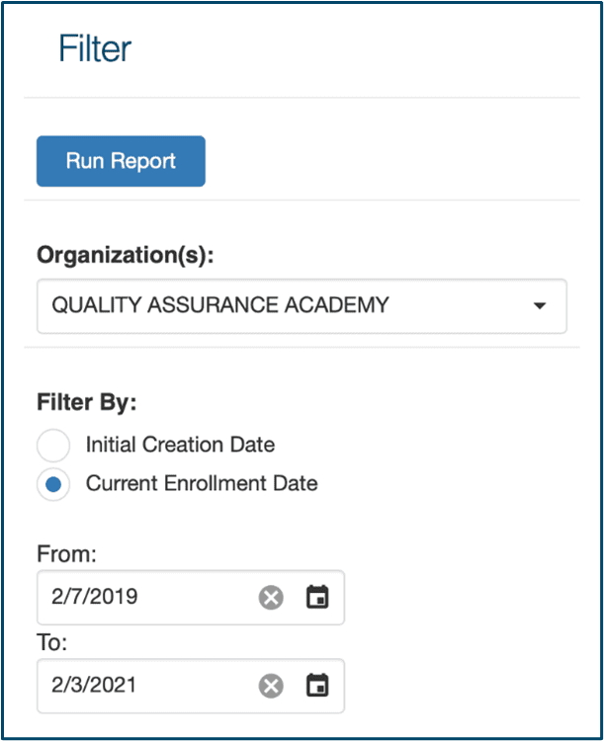Select the Initial Creation Date radio button
The width and height of the screenshot is (604, 741).
[53, 446]
